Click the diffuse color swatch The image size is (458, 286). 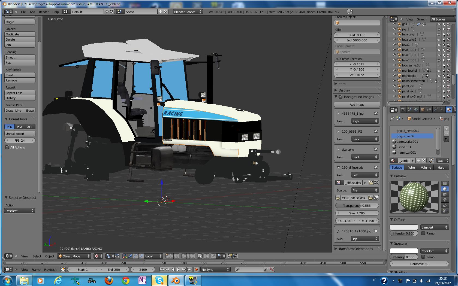click(x=404, y=227)
